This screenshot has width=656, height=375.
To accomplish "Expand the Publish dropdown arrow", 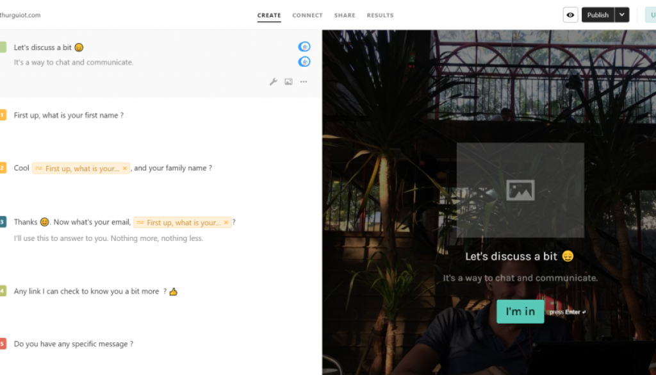I will pyautogui.click(x=622, y=15).
